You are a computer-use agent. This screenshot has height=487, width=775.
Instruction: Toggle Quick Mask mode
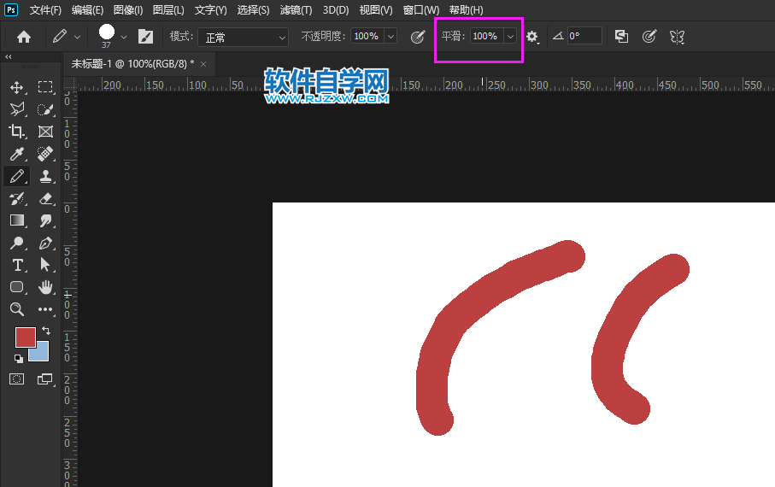[x=16, y=378]
